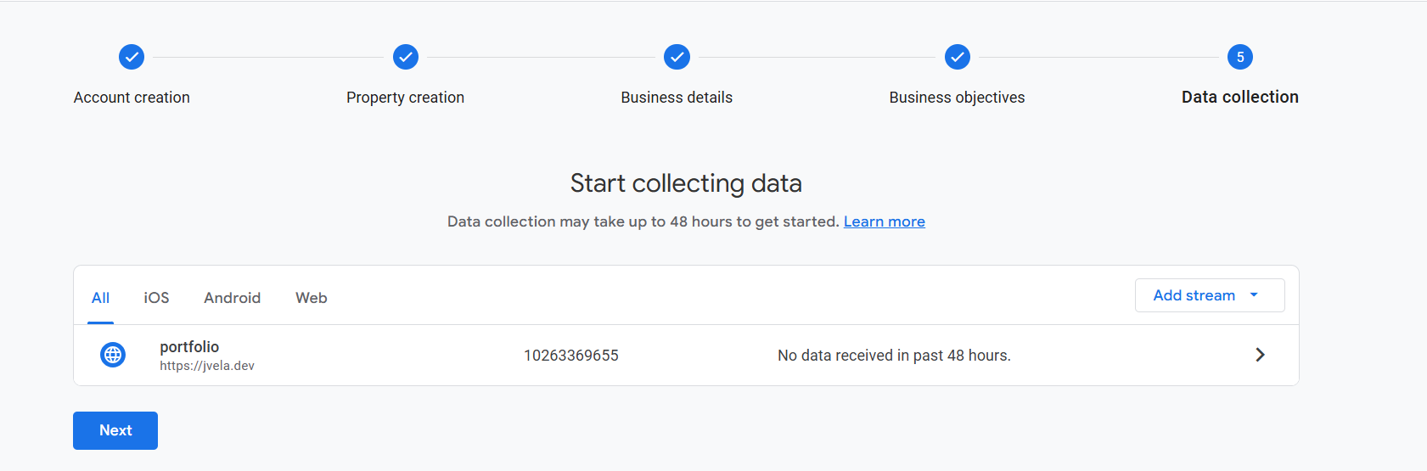The width and height of the screenshot is (1427, 471).
Task: Switch to the All streams tab
Action: [100, 298]
